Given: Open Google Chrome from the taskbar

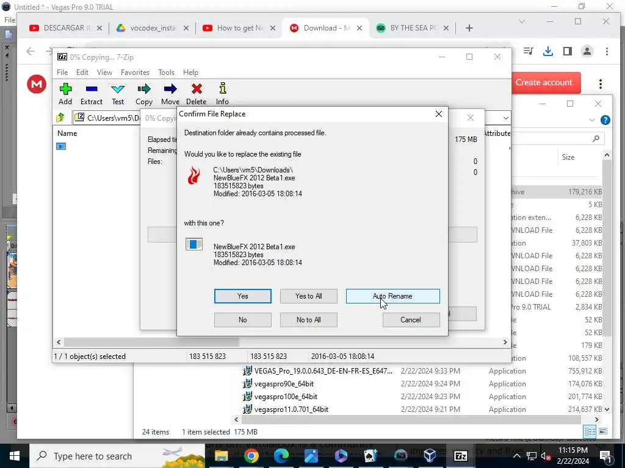Looking at the screenshot, I should [x=251, y=456].
